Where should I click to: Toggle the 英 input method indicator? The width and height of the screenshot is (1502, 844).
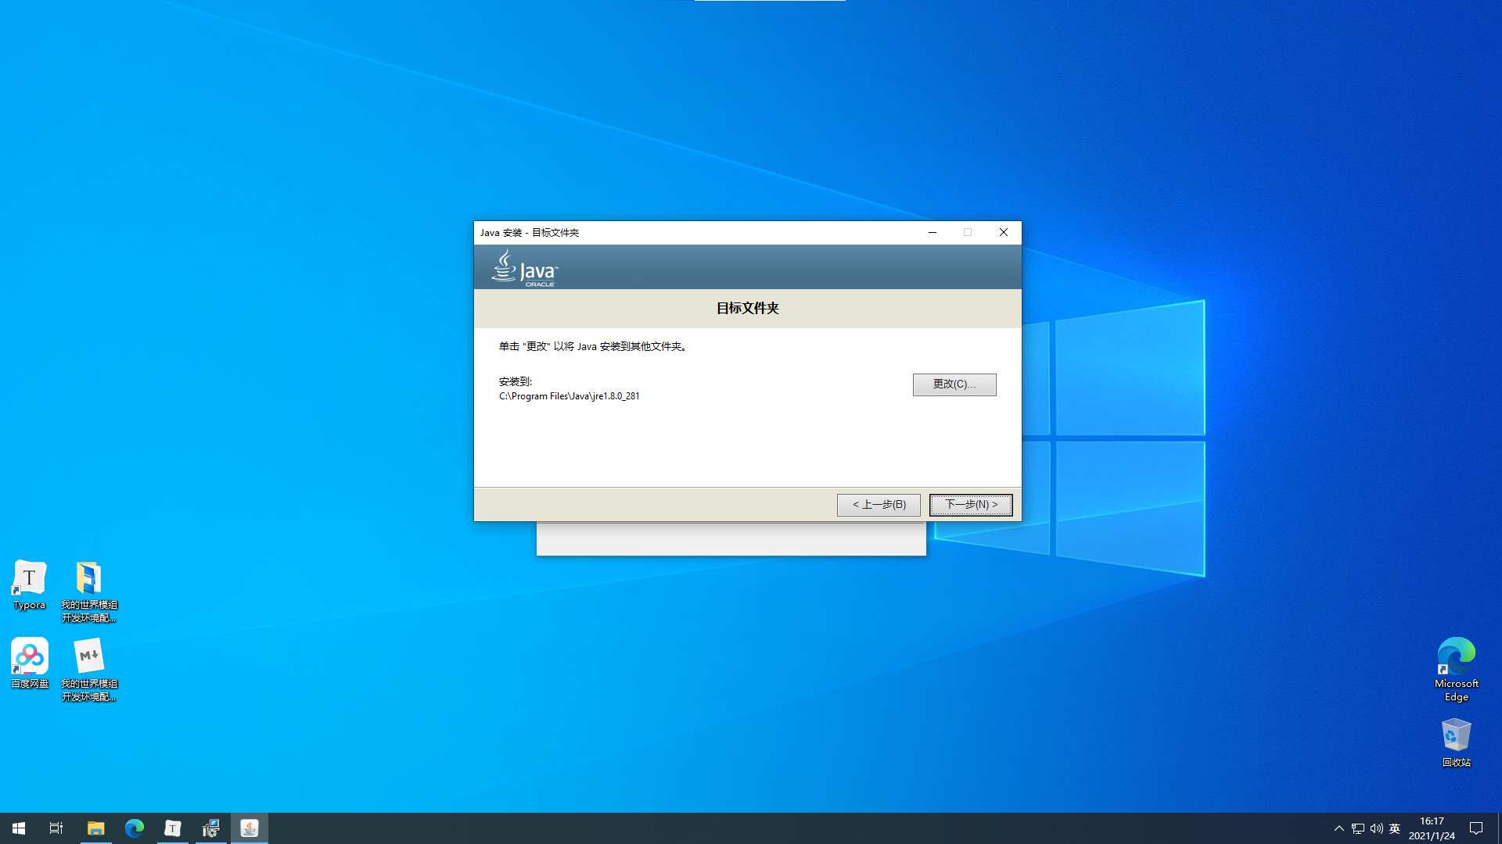click(x=1394, y=828)
